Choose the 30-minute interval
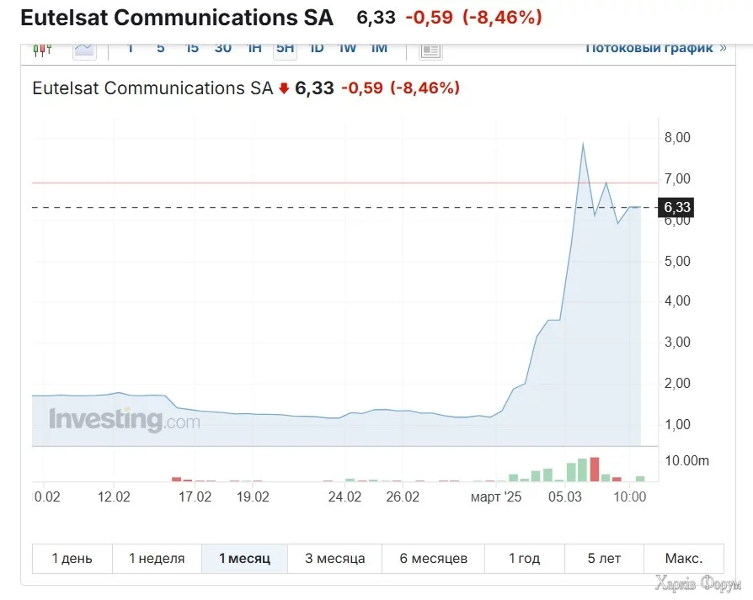The height and width of the screenshot is (600, 753). click(222, 48)
